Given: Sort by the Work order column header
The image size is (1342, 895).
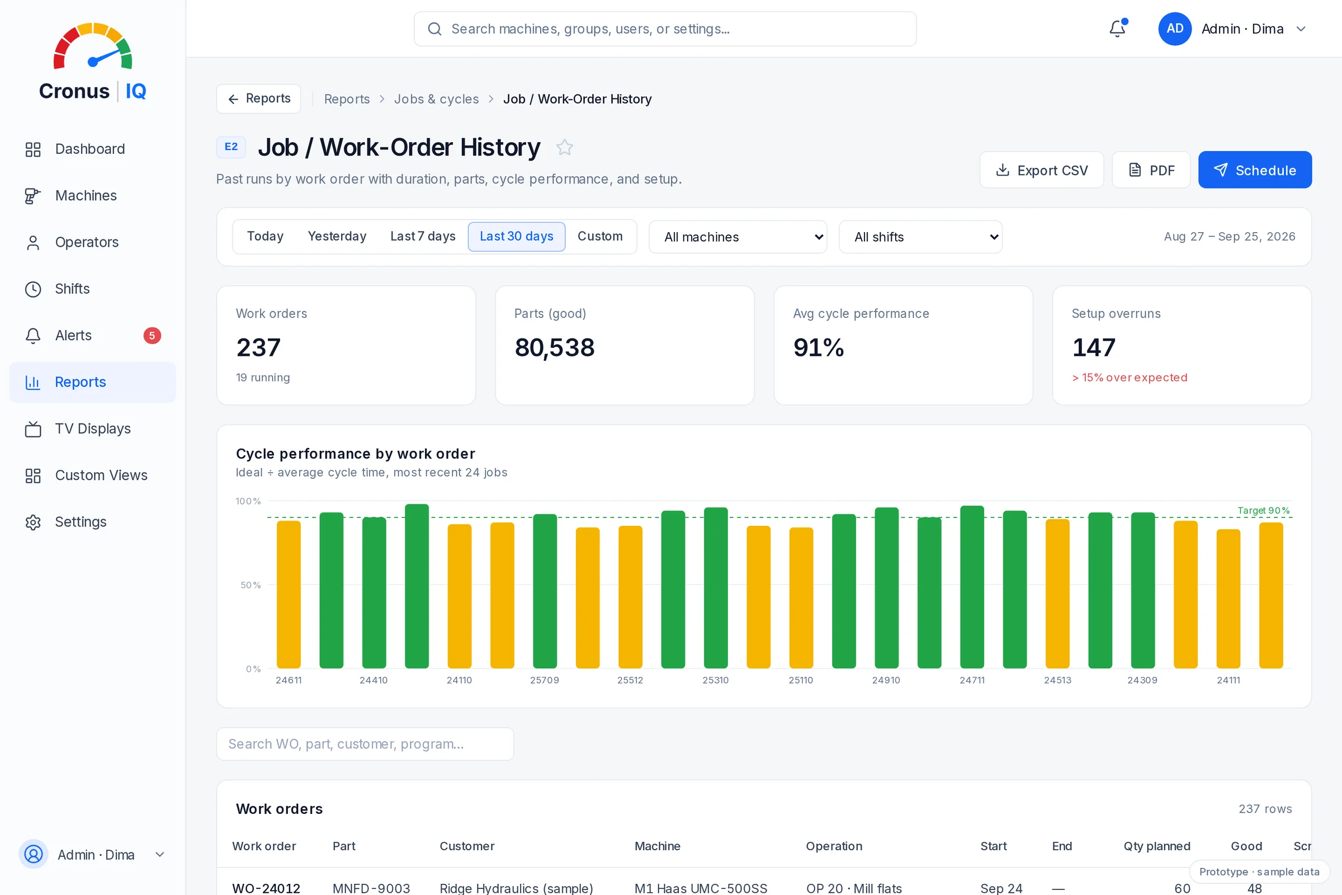Looking at the screenshot, I should pos(264,846).
